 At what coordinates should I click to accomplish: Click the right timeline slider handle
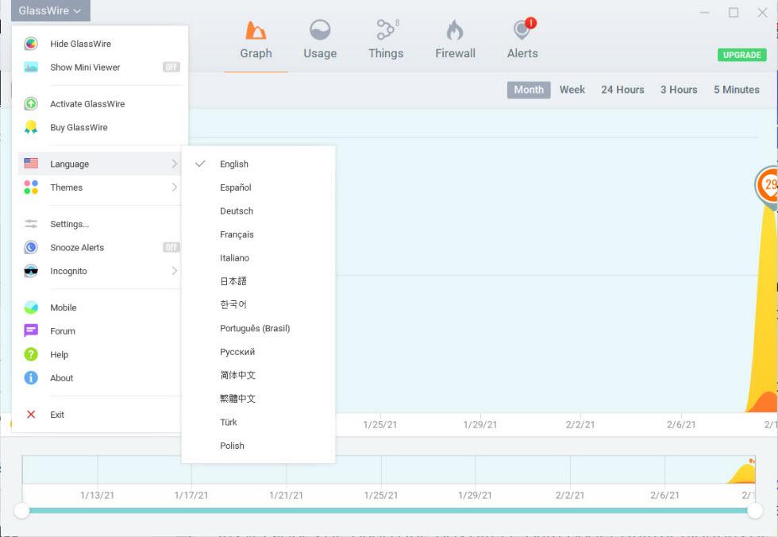coord(755,511)
